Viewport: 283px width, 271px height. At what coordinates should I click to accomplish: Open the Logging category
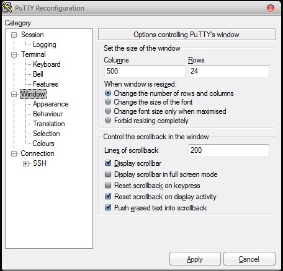(x=45, y=45)
